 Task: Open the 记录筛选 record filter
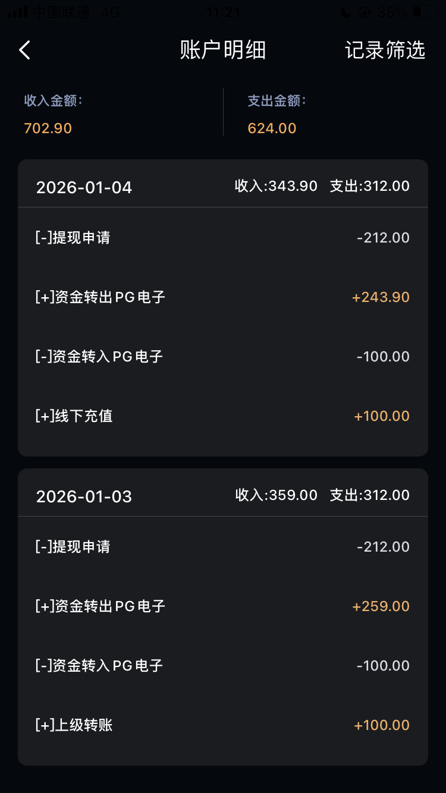[x=385, y=51]
